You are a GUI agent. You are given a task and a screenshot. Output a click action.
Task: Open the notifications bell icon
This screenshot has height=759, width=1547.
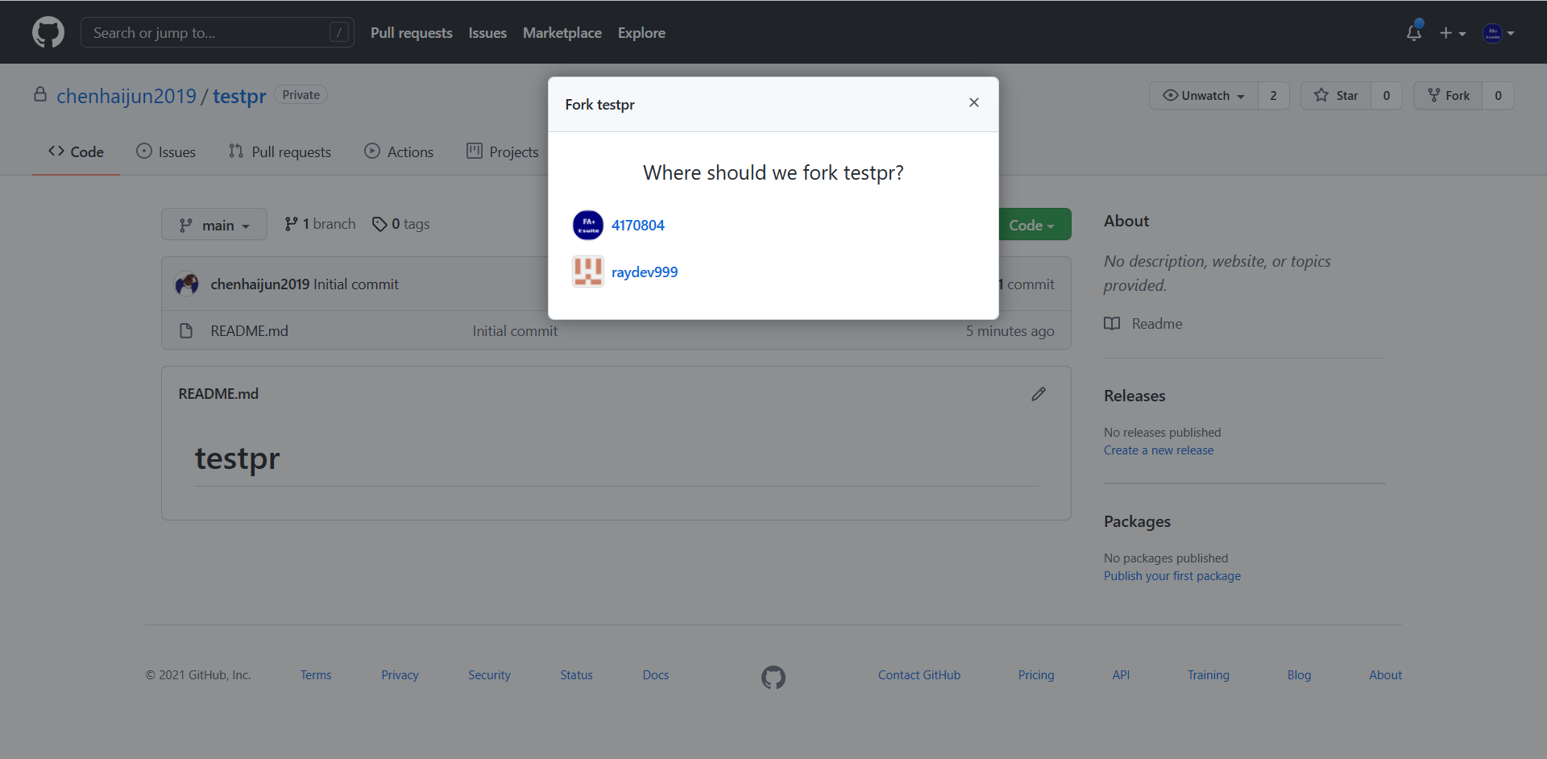click(x=1414, y=32)
